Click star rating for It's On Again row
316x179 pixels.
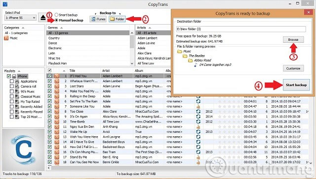click(x=229, y=117)
